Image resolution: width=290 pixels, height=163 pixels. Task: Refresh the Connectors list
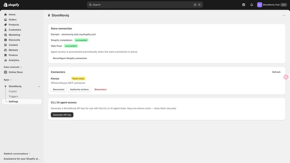[276, 72]
